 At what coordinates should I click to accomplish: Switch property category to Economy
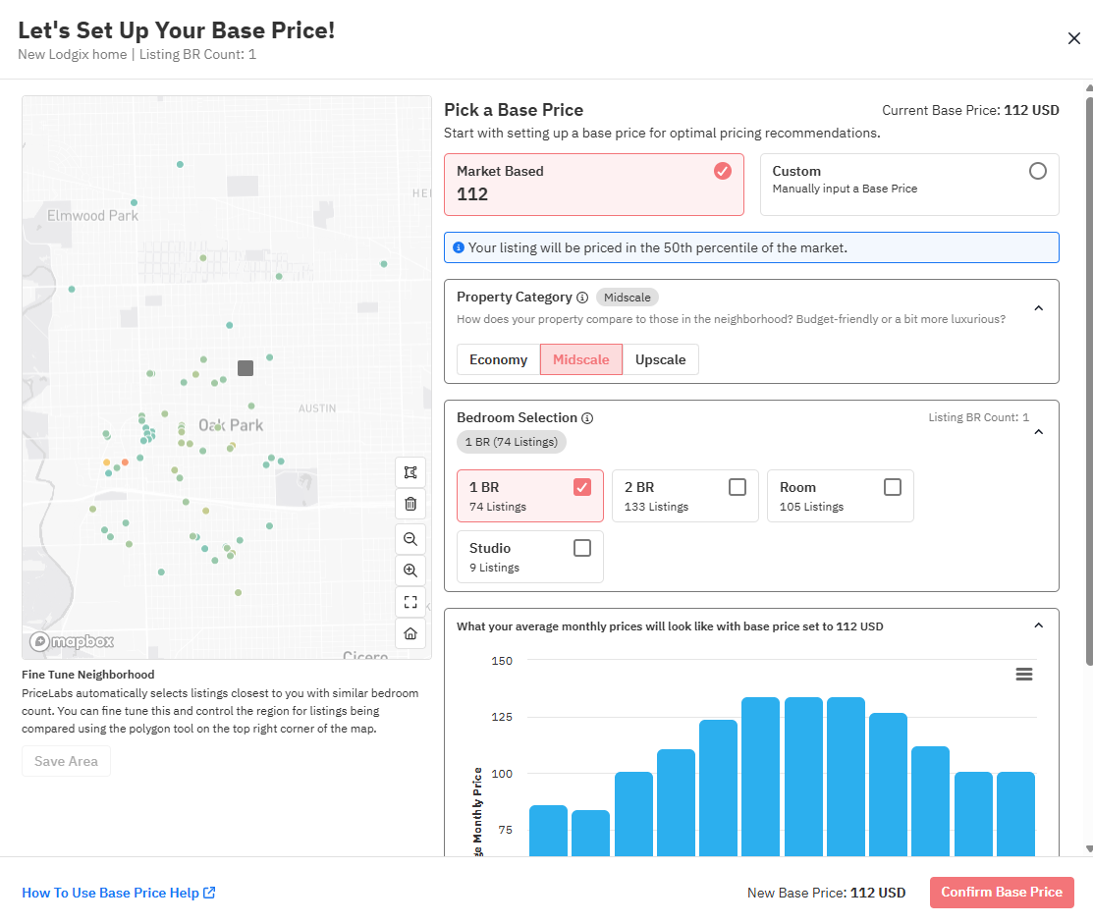click(x=498, y=359)
